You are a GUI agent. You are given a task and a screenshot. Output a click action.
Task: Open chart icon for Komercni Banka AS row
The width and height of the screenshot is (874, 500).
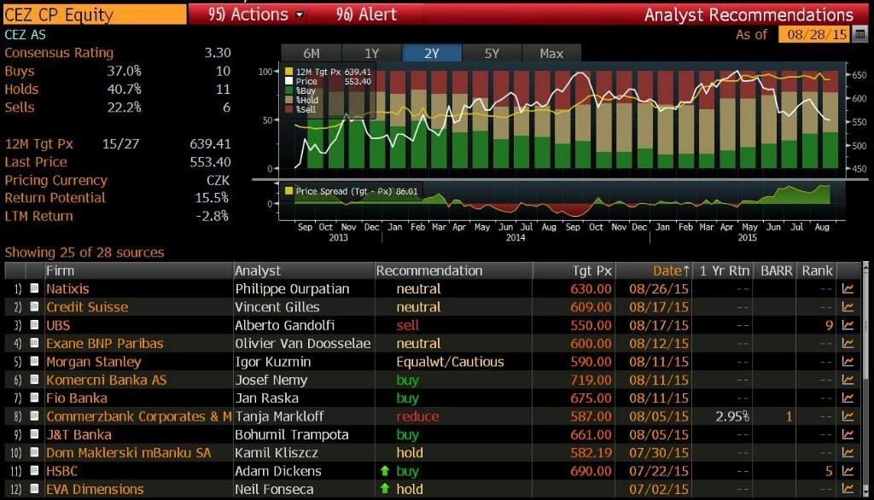pos(848,381)
